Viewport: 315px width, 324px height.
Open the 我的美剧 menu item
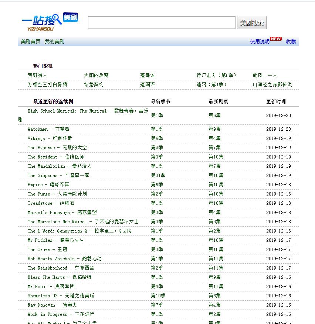tap(54, 42)
